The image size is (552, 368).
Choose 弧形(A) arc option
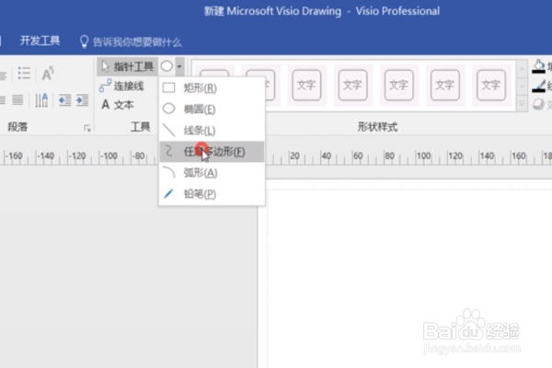(x=212, y=173)
